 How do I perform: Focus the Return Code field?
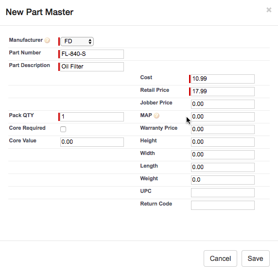click(x=223, y=205)
